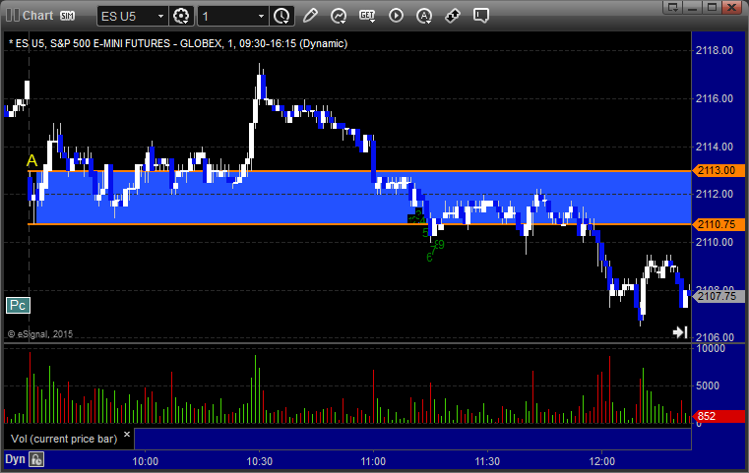The height and width of the screenshot is (473, 749).
Task: Click the 12:00 time axis label
Action: coord(602,461)
